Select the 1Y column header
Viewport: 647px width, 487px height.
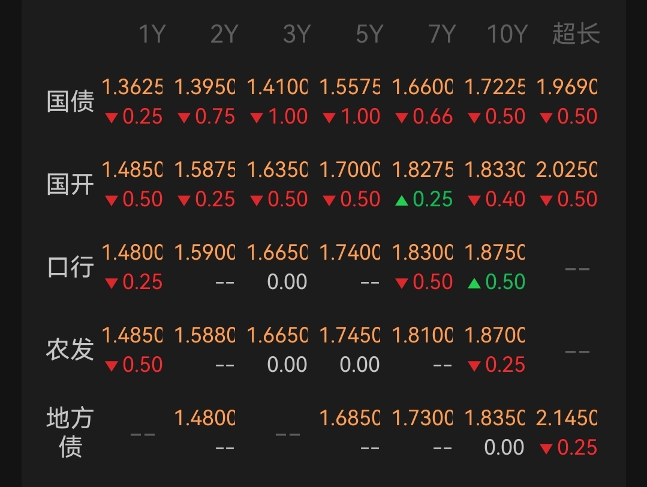152,34
